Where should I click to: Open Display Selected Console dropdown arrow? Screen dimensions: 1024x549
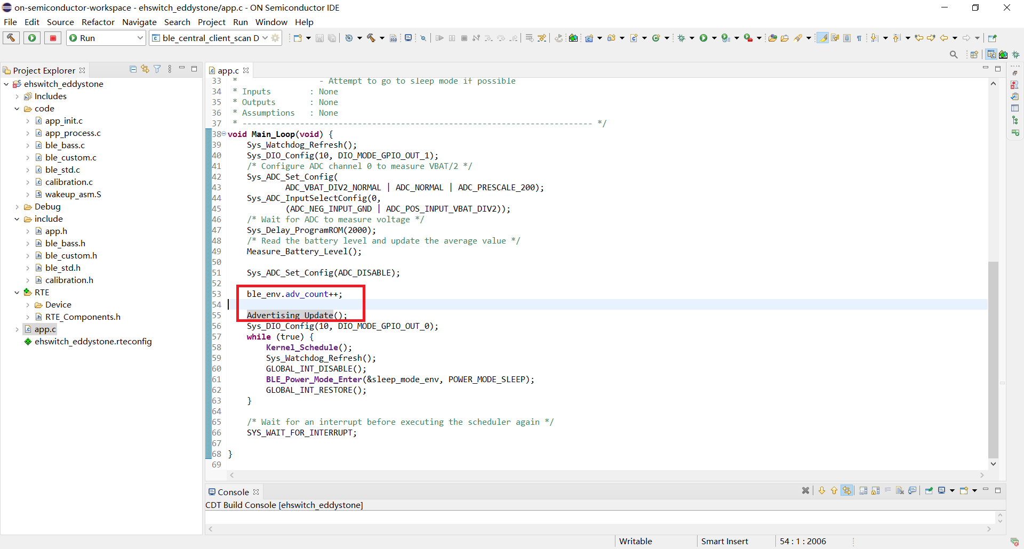coord(953,490)
